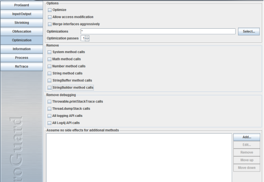Open the Select... optimizations dialog
Screen dimensions: 264x182
(249, 32)
